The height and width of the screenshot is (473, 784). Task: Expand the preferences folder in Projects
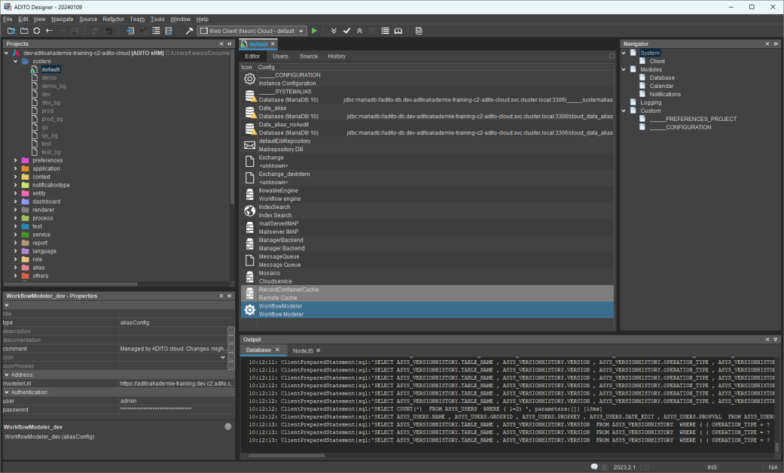[16, 160]
